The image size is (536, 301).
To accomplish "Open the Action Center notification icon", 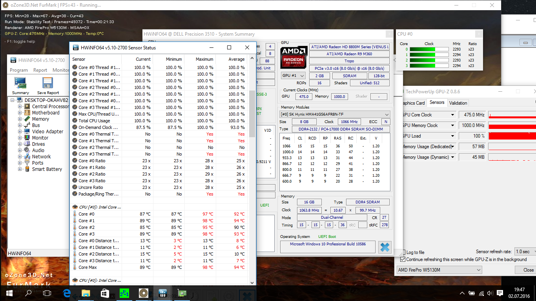I will click(500, 293).
